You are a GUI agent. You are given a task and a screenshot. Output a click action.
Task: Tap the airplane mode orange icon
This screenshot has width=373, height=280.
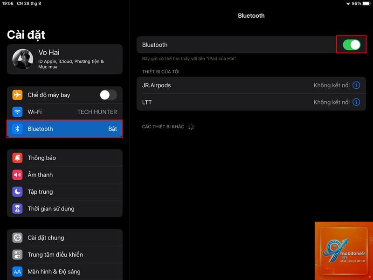point(17,95)
